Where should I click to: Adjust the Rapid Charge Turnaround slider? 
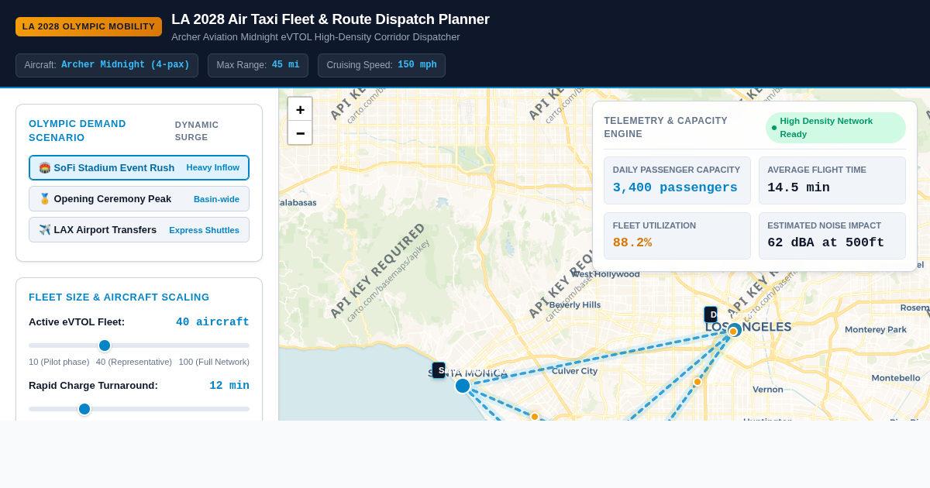(139, 409)
